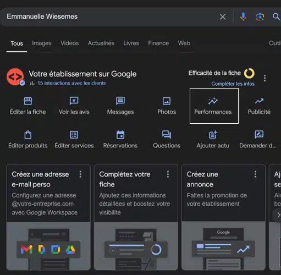
Task: Clear the search box with the X
Action: [x=223, y=17]
